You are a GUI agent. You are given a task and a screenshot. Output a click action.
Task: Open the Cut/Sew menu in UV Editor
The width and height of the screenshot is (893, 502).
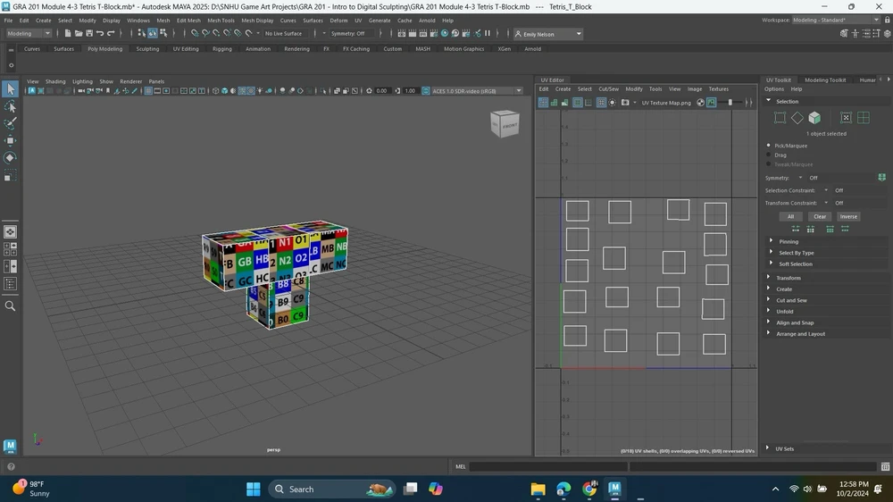(608, 89)
